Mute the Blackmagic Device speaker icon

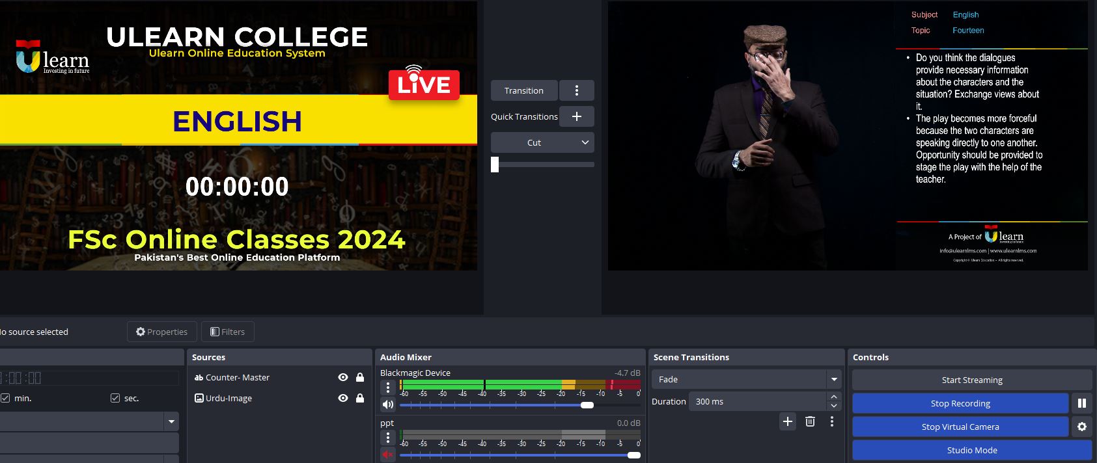[388, 404]
